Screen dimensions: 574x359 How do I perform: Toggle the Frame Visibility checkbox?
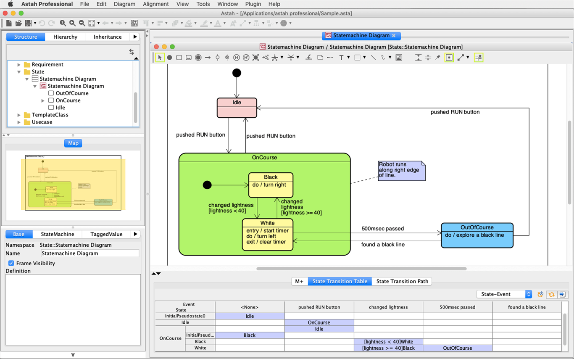pos(11,263)
